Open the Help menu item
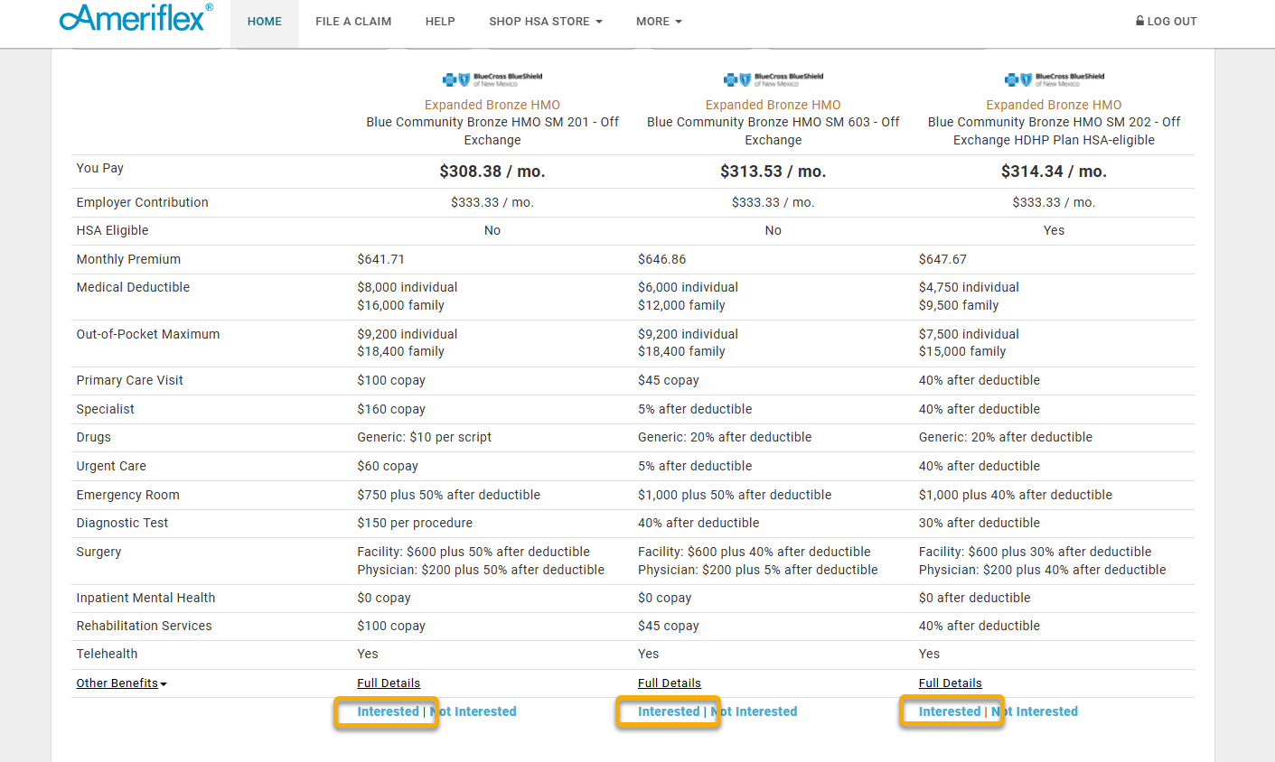The width and height of the screenshot is (1275, 762). (x=440, y=22)
